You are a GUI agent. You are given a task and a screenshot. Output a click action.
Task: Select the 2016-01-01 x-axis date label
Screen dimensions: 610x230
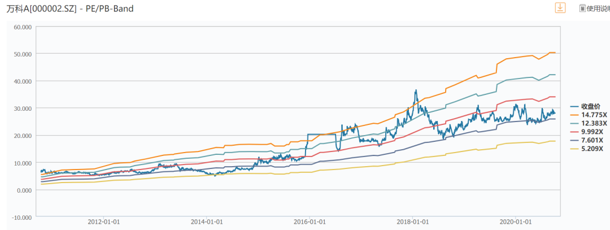coord(310,223)
